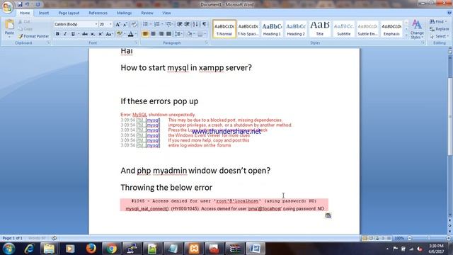
Task: Switch to the Review tab
Action: (x=147, y=13)
